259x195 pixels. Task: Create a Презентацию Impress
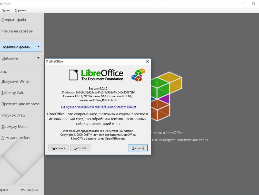[x=20, y=104]
